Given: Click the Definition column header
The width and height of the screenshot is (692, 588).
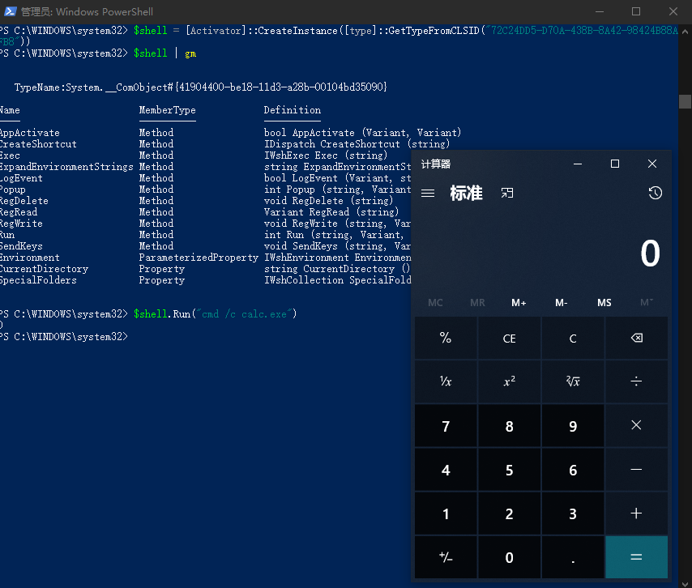Looking at the screenshot, I should pos(293,110).
